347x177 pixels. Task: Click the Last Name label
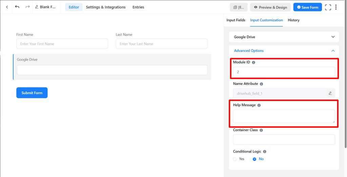[x=124, y=35]
